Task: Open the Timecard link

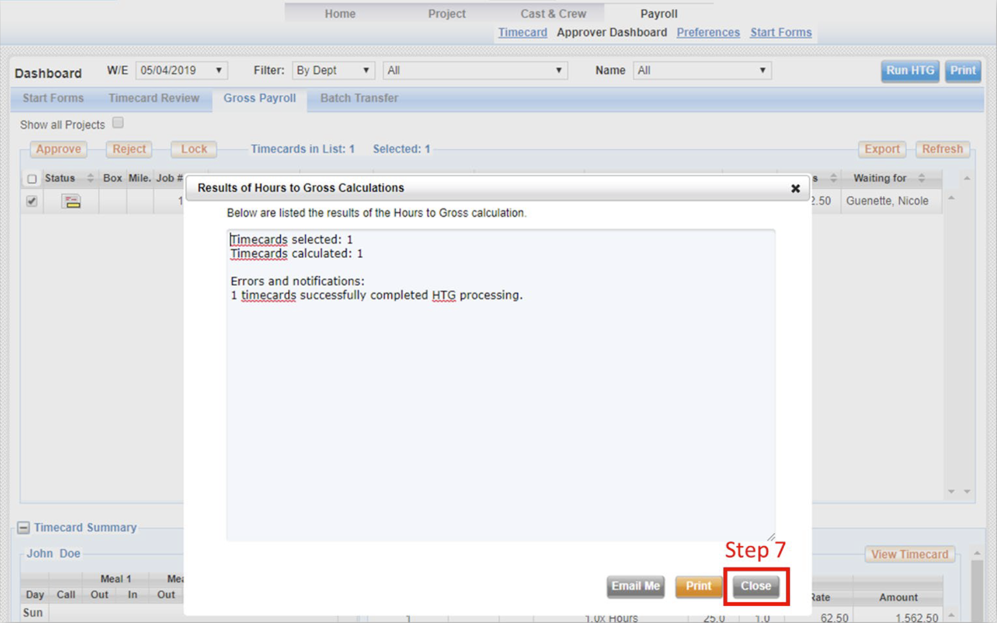Action: pos(522,32)
